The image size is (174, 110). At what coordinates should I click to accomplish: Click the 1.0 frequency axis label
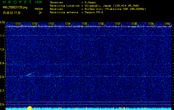point(2,50)
